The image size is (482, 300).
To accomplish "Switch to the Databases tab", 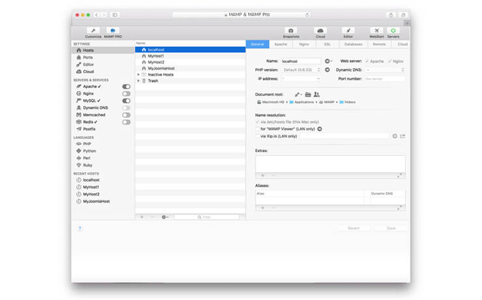I will click(353, 44).
